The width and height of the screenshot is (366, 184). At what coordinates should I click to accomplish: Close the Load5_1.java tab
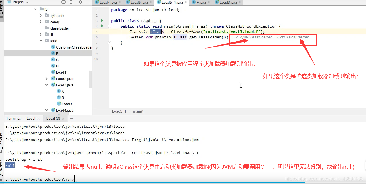[186, 3]
